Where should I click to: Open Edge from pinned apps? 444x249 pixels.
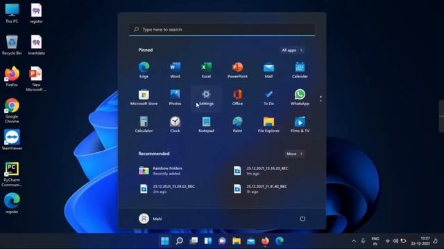pyautogui.click(x=144, y=70)
